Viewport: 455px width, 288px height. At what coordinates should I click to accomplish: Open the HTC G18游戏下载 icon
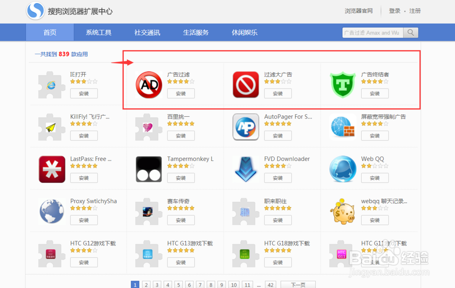pyautogui.click(x=245, y=254)
